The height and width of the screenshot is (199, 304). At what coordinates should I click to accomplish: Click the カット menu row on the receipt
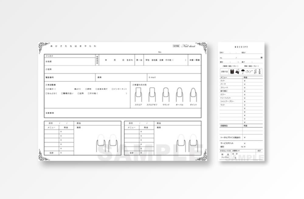[231, 81]
